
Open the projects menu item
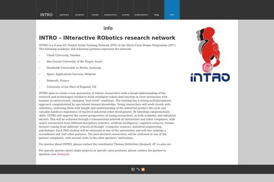click(x=79, y=15)
